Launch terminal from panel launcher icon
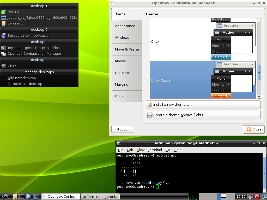This screenshot has width=267, height=200. pos(21,197)
